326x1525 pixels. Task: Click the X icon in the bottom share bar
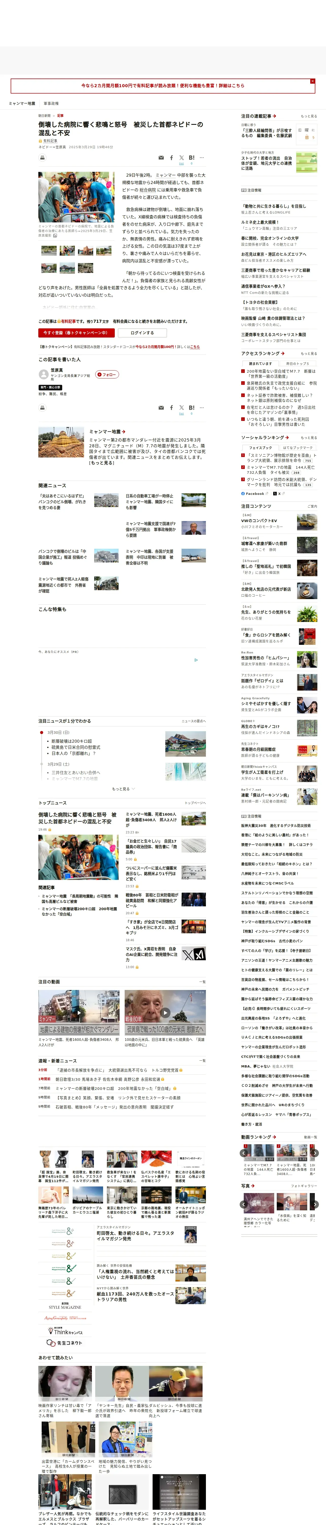point(181,408)
